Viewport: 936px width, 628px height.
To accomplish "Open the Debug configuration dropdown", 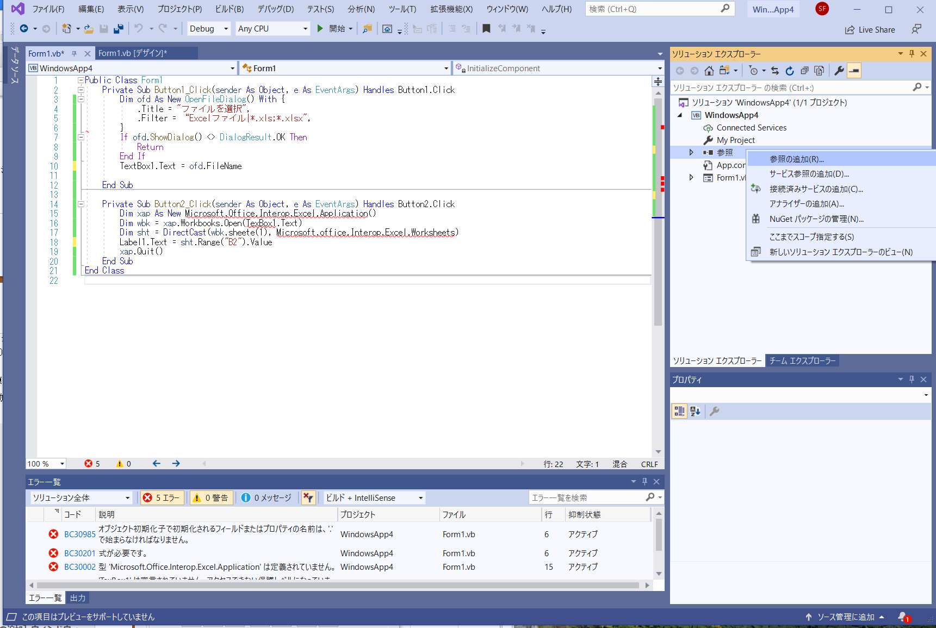I will (x=209, y=29).
